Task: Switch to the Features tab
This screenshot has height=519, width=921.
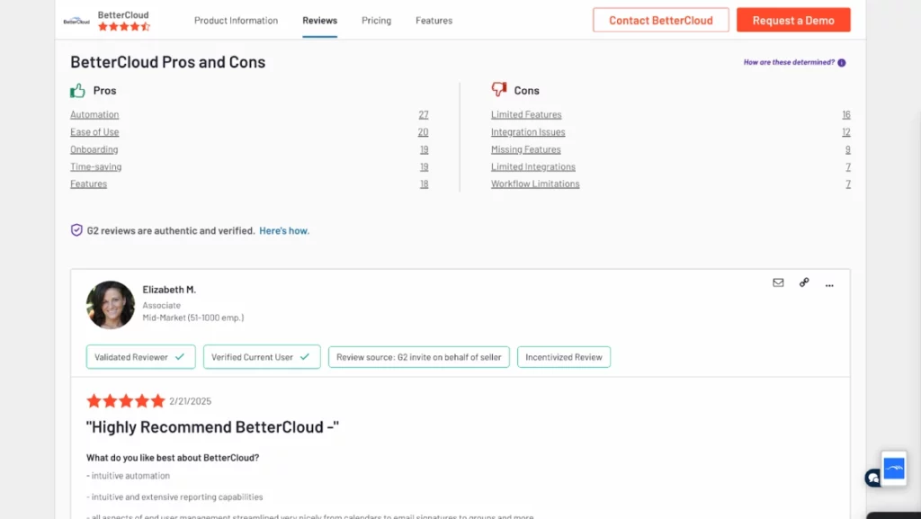Action: click(x=434, y=21)
